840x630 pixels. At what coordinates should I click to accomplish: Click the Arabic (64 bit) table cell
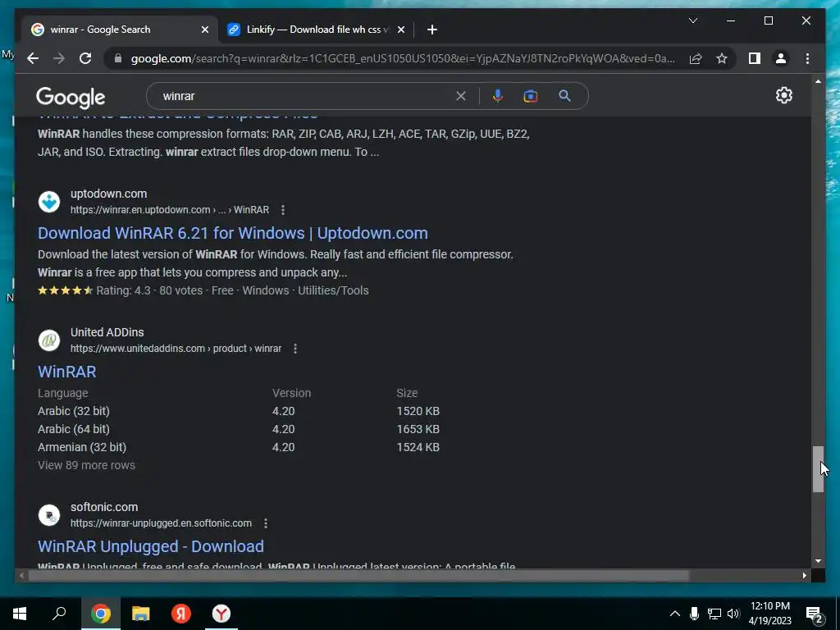(73, 429)
